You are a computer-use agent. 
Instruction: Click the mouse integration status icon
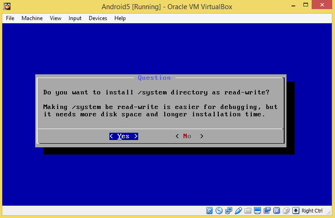coord(286,211)
